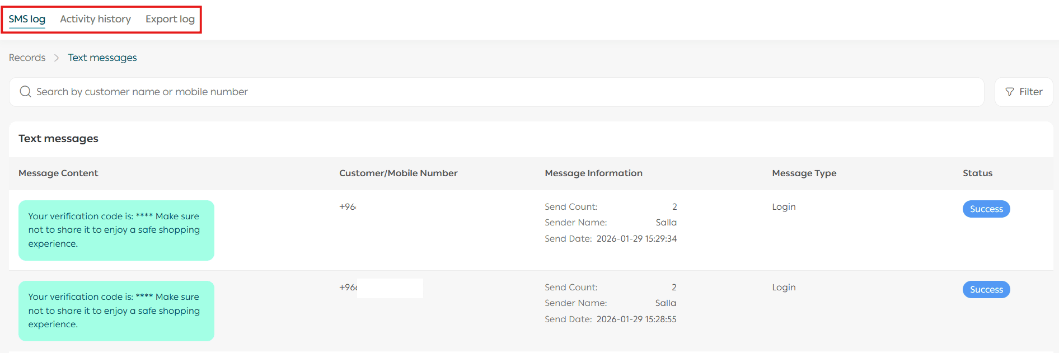1059x353 pixels.
Task: Click Success badge for the 15:29:34 message
Action: click(x=986, y=209)
